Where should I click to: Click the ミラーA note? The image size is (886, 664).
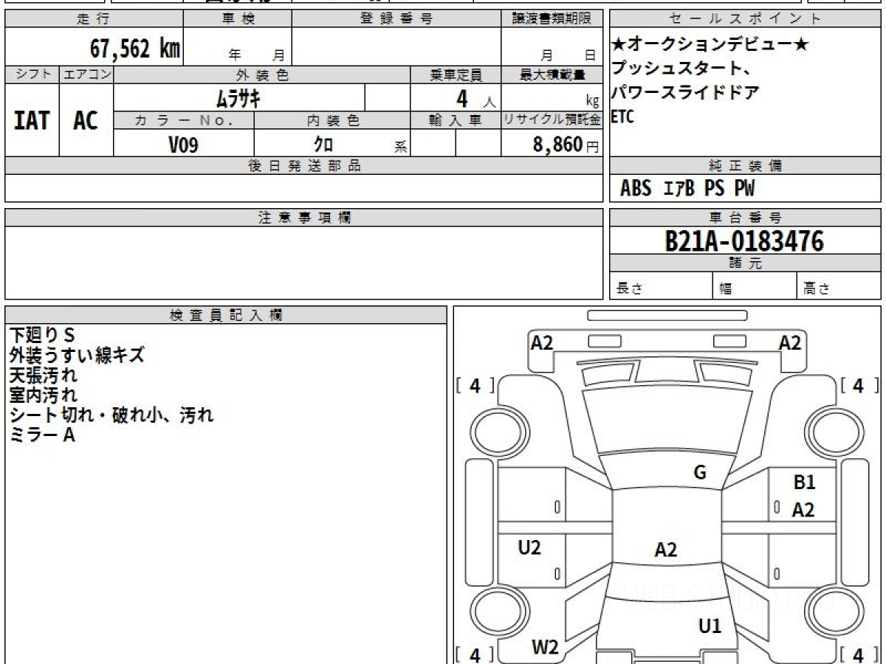click(42, 435)
